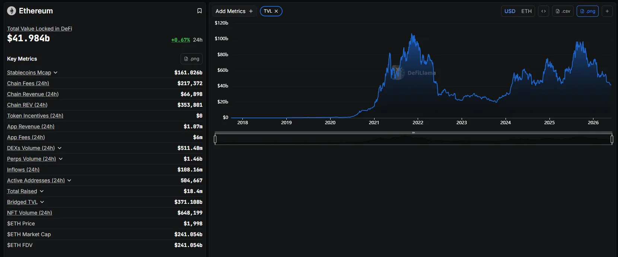Open the embed code icon
This screenshot has height=257, width=618.
click(x=544, y=11)
